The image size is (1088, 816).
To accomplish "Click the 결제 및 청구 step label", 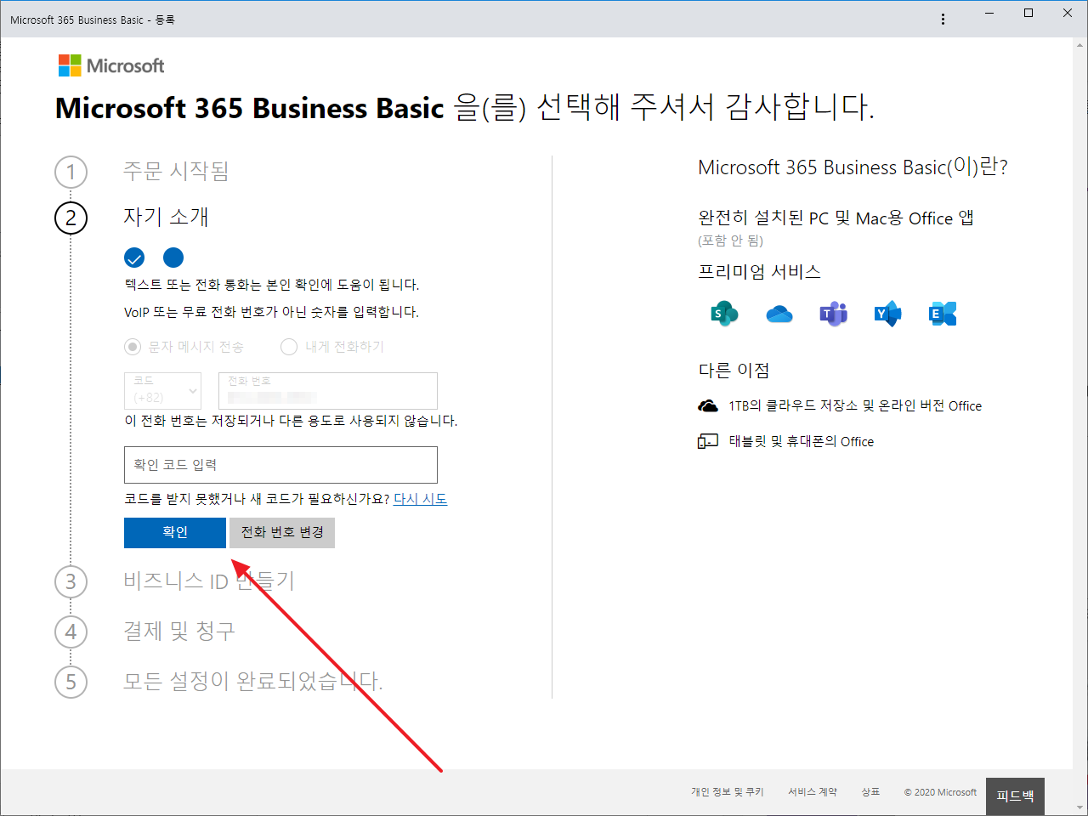I will [179, 632].
